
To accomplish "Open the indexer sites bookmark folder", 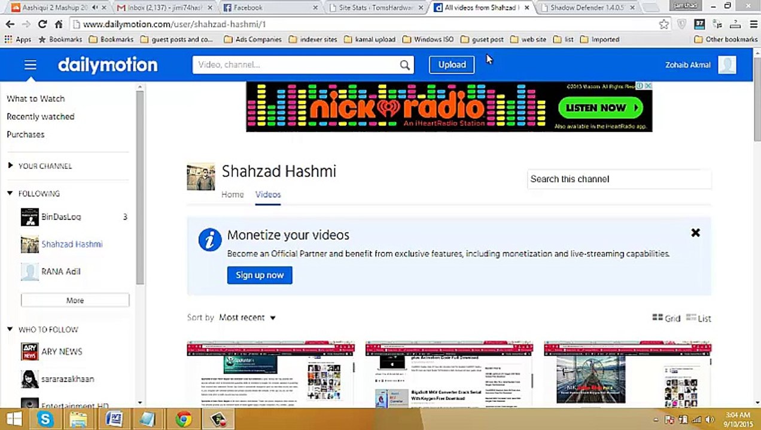I will click(312, 39).
